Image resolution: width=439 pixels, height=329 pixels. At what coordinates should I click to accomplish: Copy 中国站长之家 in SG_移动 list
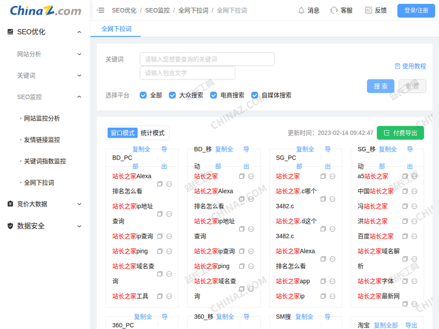pyautogui.click(x=405, y=191)
